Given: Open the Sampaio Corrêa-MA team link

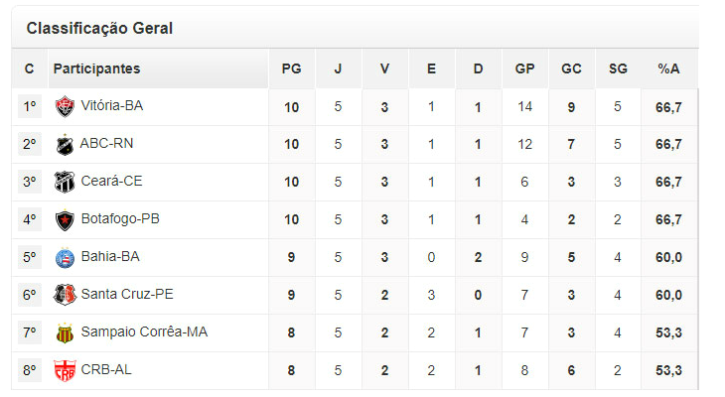Looking at the screenshot, I should (144, 332).
